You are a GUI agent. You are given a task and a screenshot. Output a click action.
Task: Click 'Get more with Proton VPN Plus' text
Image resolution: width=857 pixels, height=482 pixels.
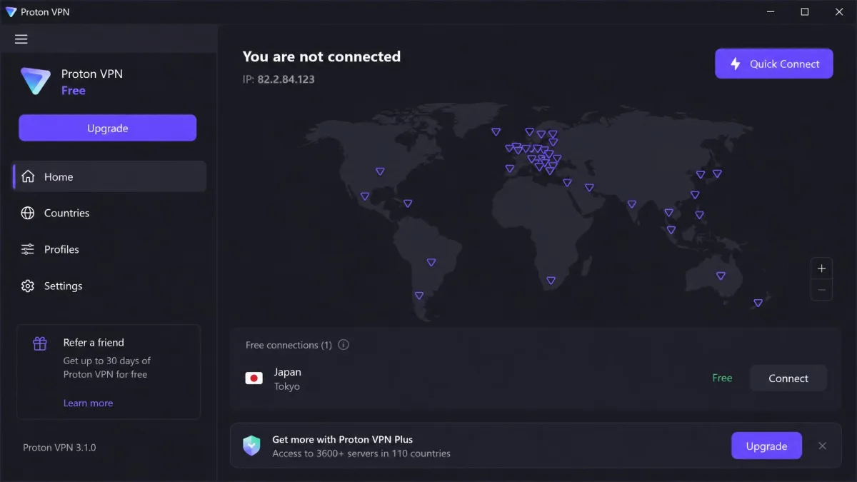point(343,439)
